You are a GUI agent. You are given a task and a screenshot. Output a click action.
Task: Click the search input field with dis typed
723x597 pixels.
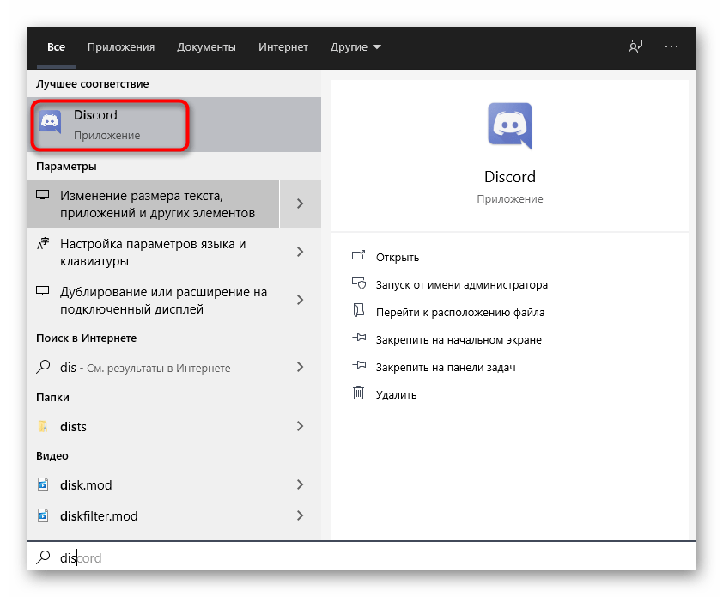pyautogui.click(x=361, y=557)
